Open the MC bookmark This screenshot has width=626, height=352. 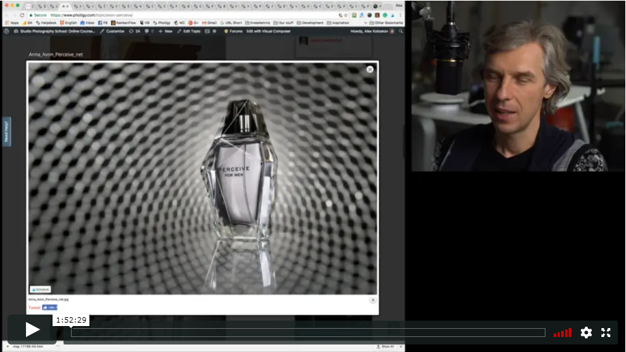pyautogui.click(x=180, y=23)
